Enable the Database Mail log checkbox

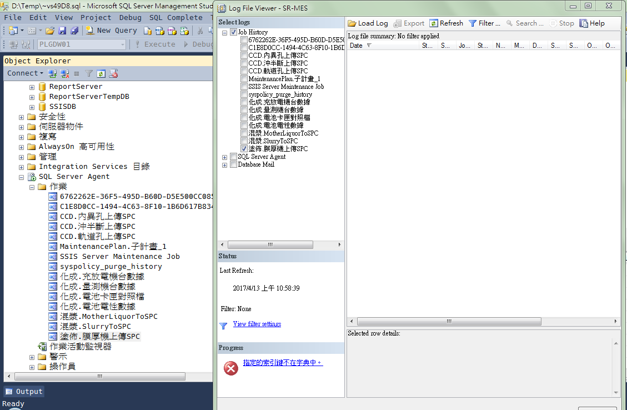[x=234, y=164]
